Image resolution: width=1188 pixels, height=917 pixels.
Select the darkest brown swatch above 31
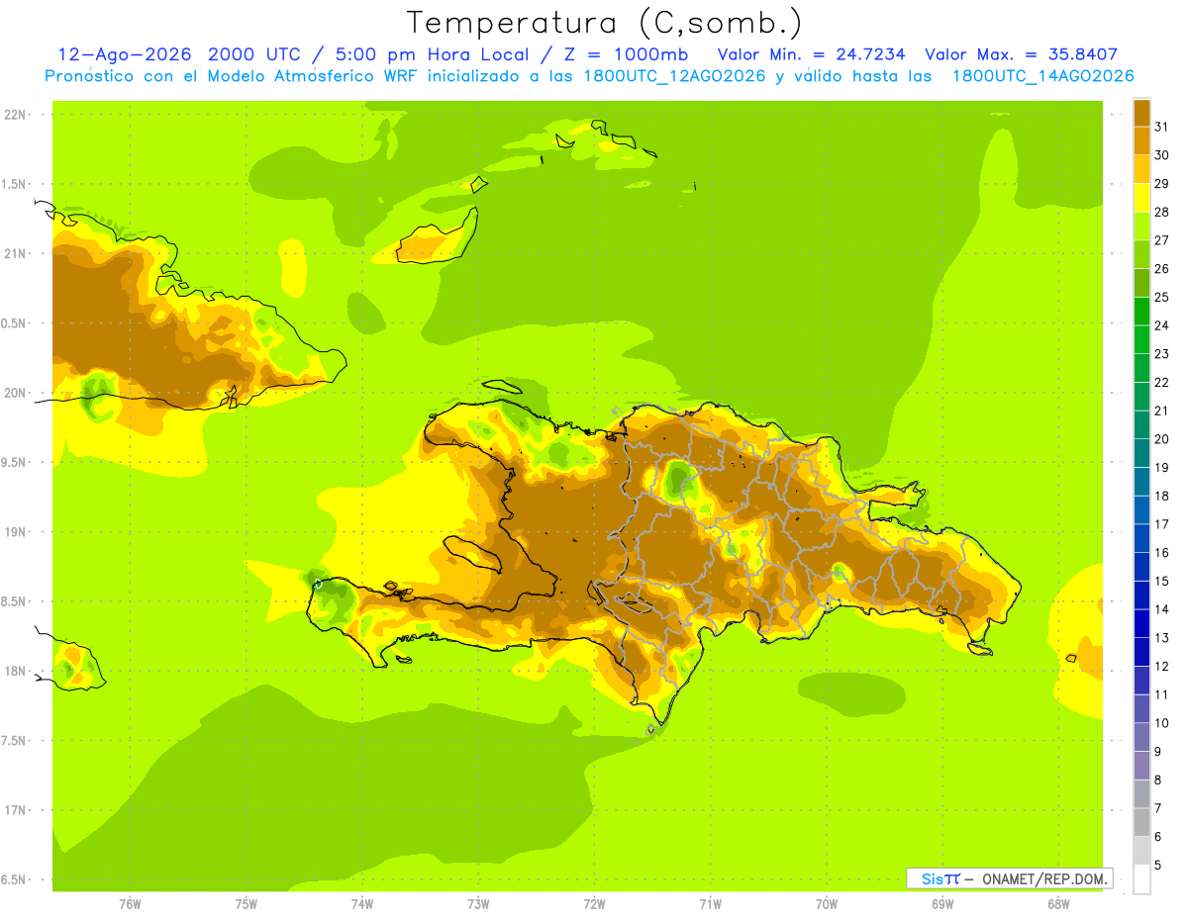pyautogui.click(x=1141, y=113)
